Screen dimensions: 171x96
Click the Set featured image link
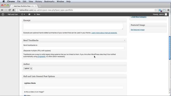[138, 30]
